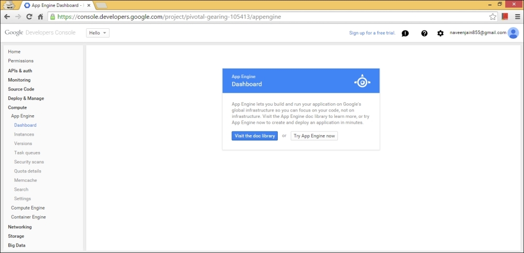Click the Visit the doc library button
Image resolution: width=524 pixels, height=253 pixels.
click(255, 136)
